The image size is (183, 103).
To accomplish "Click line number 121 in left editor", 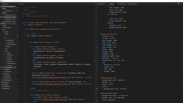I will (x=17, y=36).
